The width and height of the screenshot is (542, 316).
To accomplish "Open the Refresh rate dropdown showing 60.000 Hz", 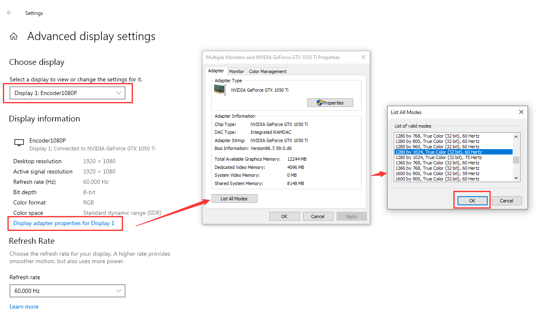I will 67,291.
